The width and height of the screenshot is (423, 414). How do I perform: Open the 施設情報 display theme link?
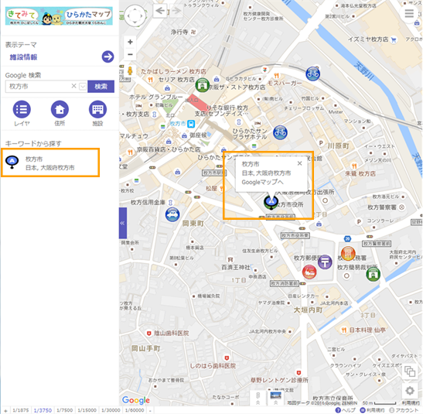point(23,57)
